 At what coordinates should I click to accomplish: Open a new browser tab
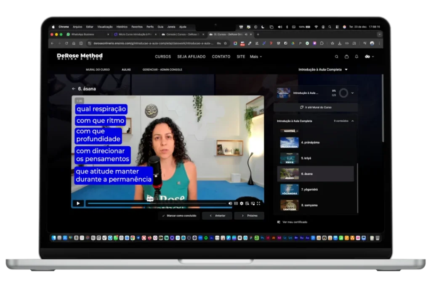pyautogui.click(x=258, y=34)
